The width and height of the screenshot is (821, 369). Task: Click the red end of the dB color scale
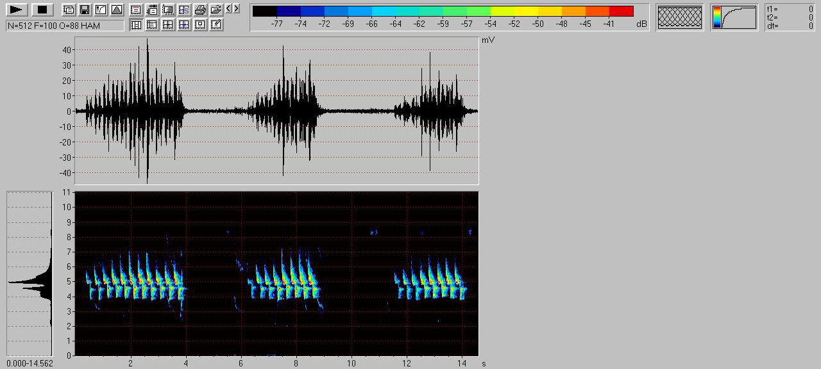coord(621,11)
